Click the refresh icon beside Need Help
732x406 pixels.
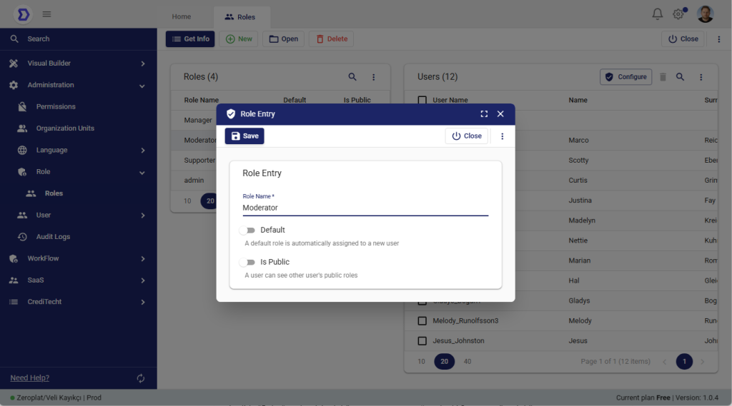[x=141, y=378]
